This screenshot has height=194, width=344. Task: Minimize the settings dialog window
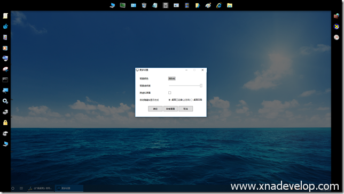point(186,70)
